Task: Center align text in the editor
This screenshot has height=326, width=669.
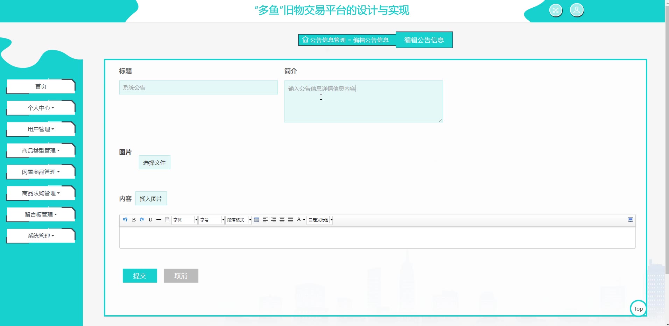Action: [x=282, y=220]
